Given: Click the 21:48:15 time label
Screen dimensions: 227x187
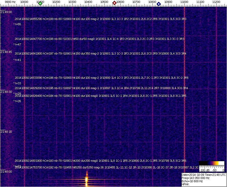Looking at the screenshot, I should (6, 132).
